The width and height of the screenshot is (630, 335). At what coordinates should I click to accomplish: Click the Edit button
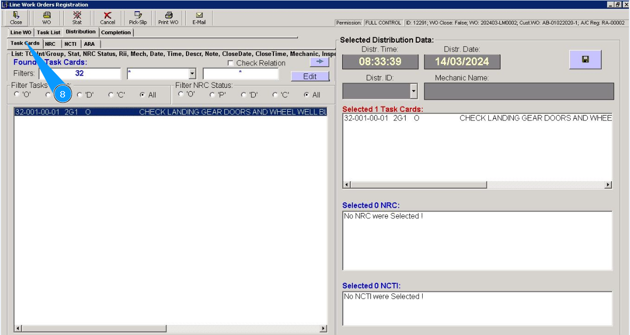(x=310, y=76)
